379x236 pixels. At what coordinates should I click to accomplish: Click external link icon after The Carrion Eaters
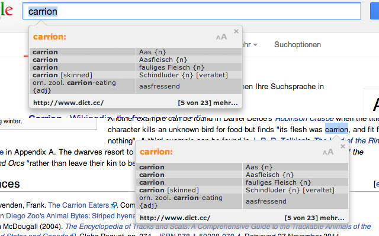tap(113, 206)
